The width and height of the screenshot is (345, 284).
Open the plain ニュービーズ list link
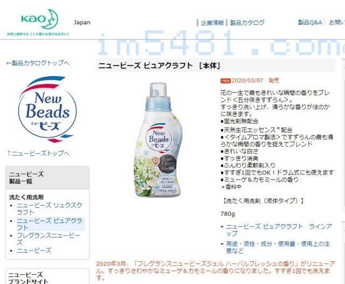34,251
